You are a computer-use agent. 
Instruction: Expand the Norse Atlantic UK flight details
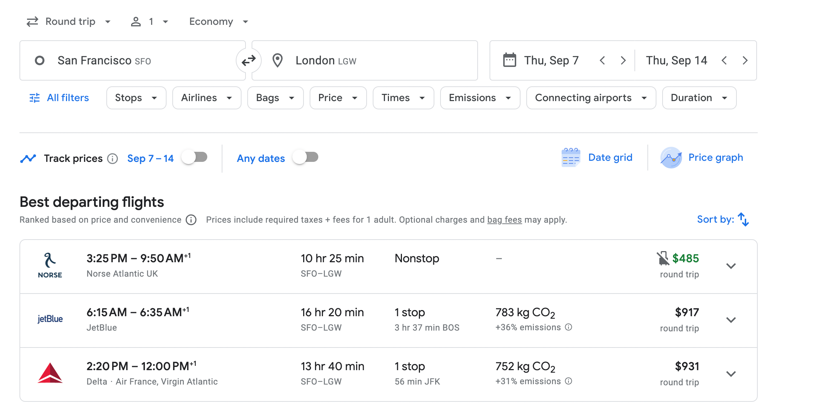click(731, 266)
